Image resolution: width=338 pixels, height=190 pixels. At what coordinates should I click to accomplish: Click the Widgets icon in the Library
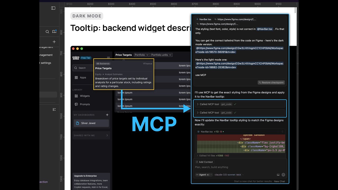tap(76, 96)
